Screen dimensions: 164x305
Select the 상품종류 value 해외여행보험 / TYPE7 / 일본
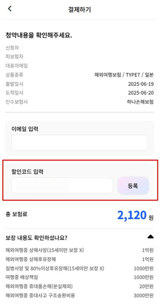124,75
